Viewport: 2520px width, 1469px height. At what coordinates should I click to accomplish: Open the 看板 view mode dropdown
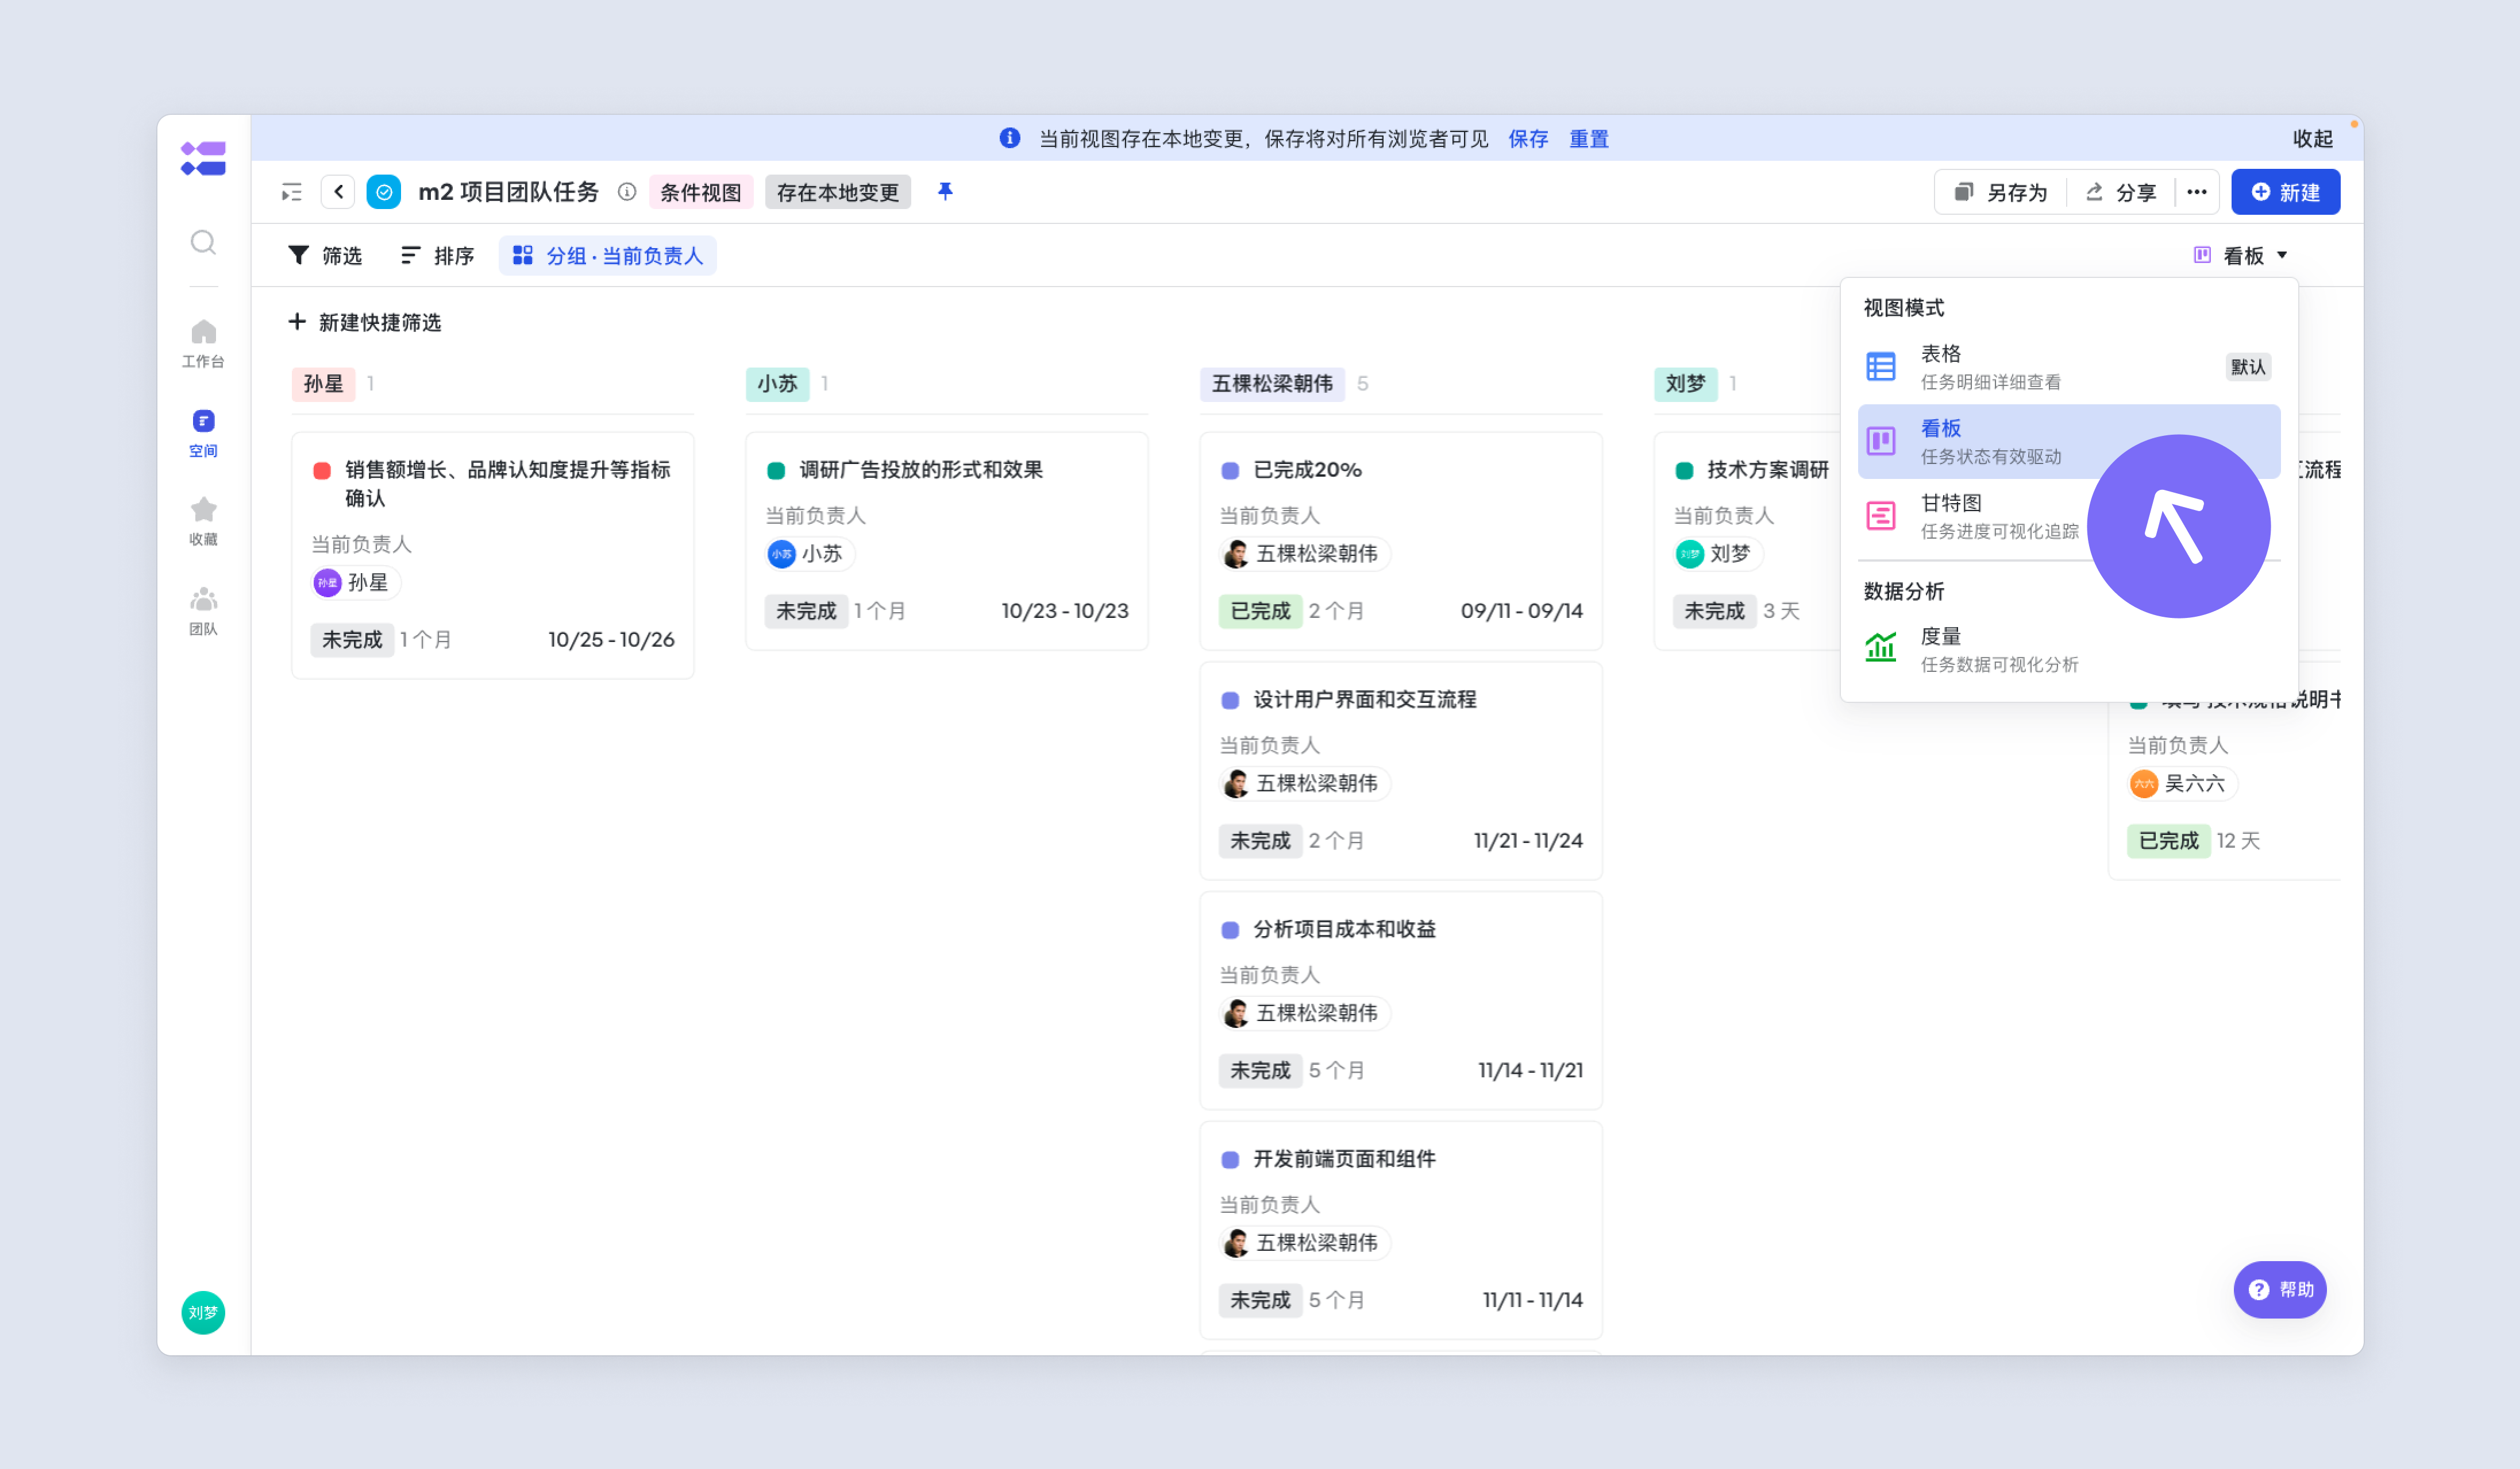point(2240,256)
